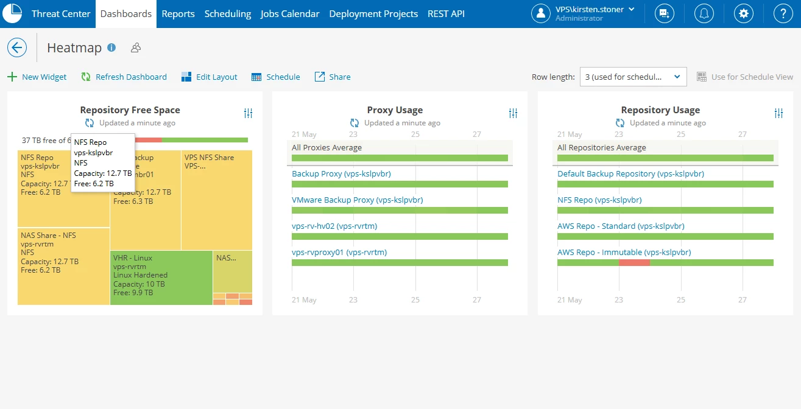Screen dimensions: 801x409
Task: Open the notifications bell
Action: [x=704, y=13]
